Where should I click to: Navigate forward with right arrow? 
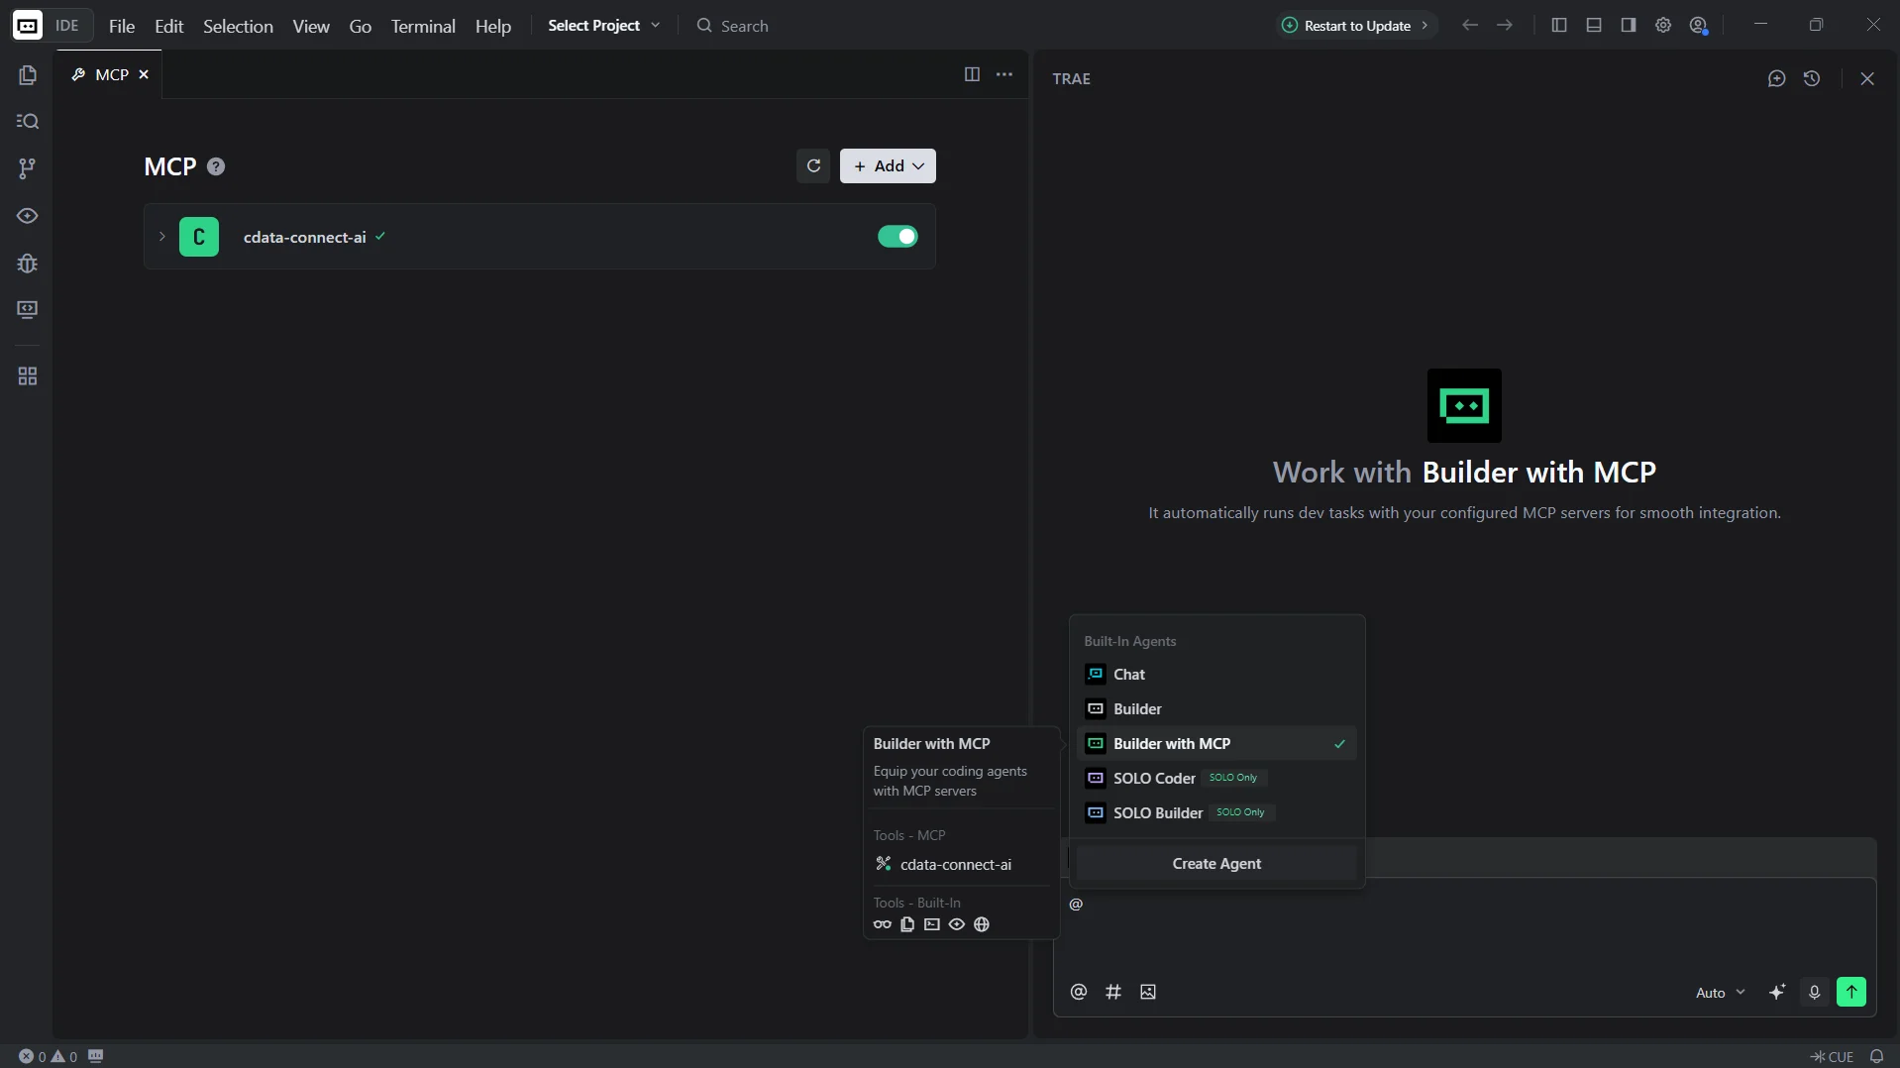1505,26
